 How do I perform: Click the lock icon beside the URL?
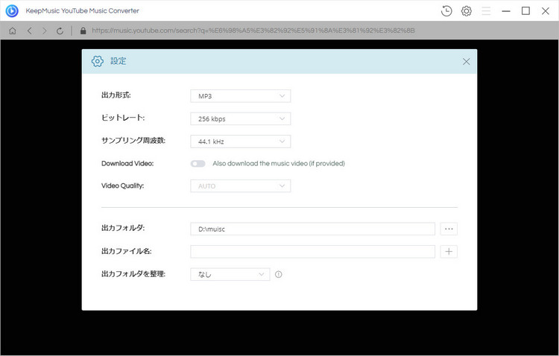83,31
